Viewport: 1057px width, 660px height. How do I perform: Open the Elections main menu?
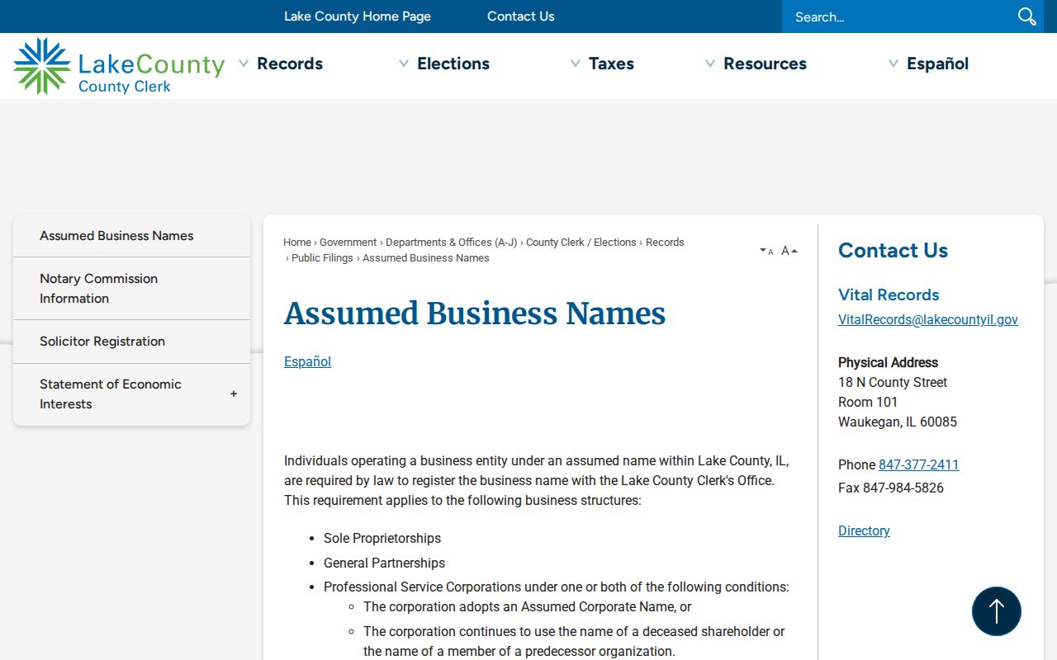(x=453, y=64)
